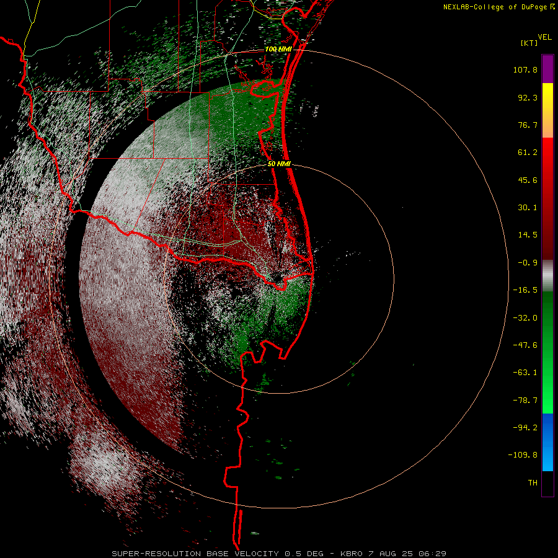Select the -94.2 scale value

click(525, 428)
